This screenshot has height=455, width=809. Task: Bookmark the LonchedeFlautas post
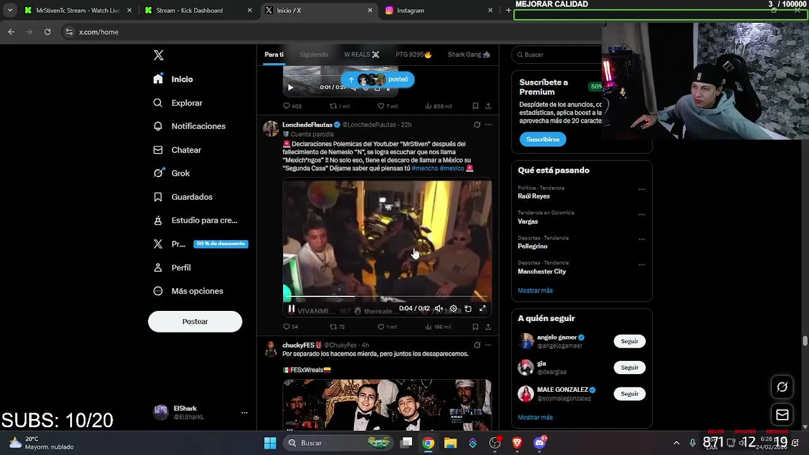(x=475, y=327)
